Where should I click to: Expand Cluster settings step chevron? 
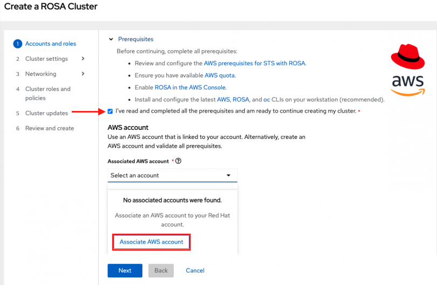[x=83, y=59]
